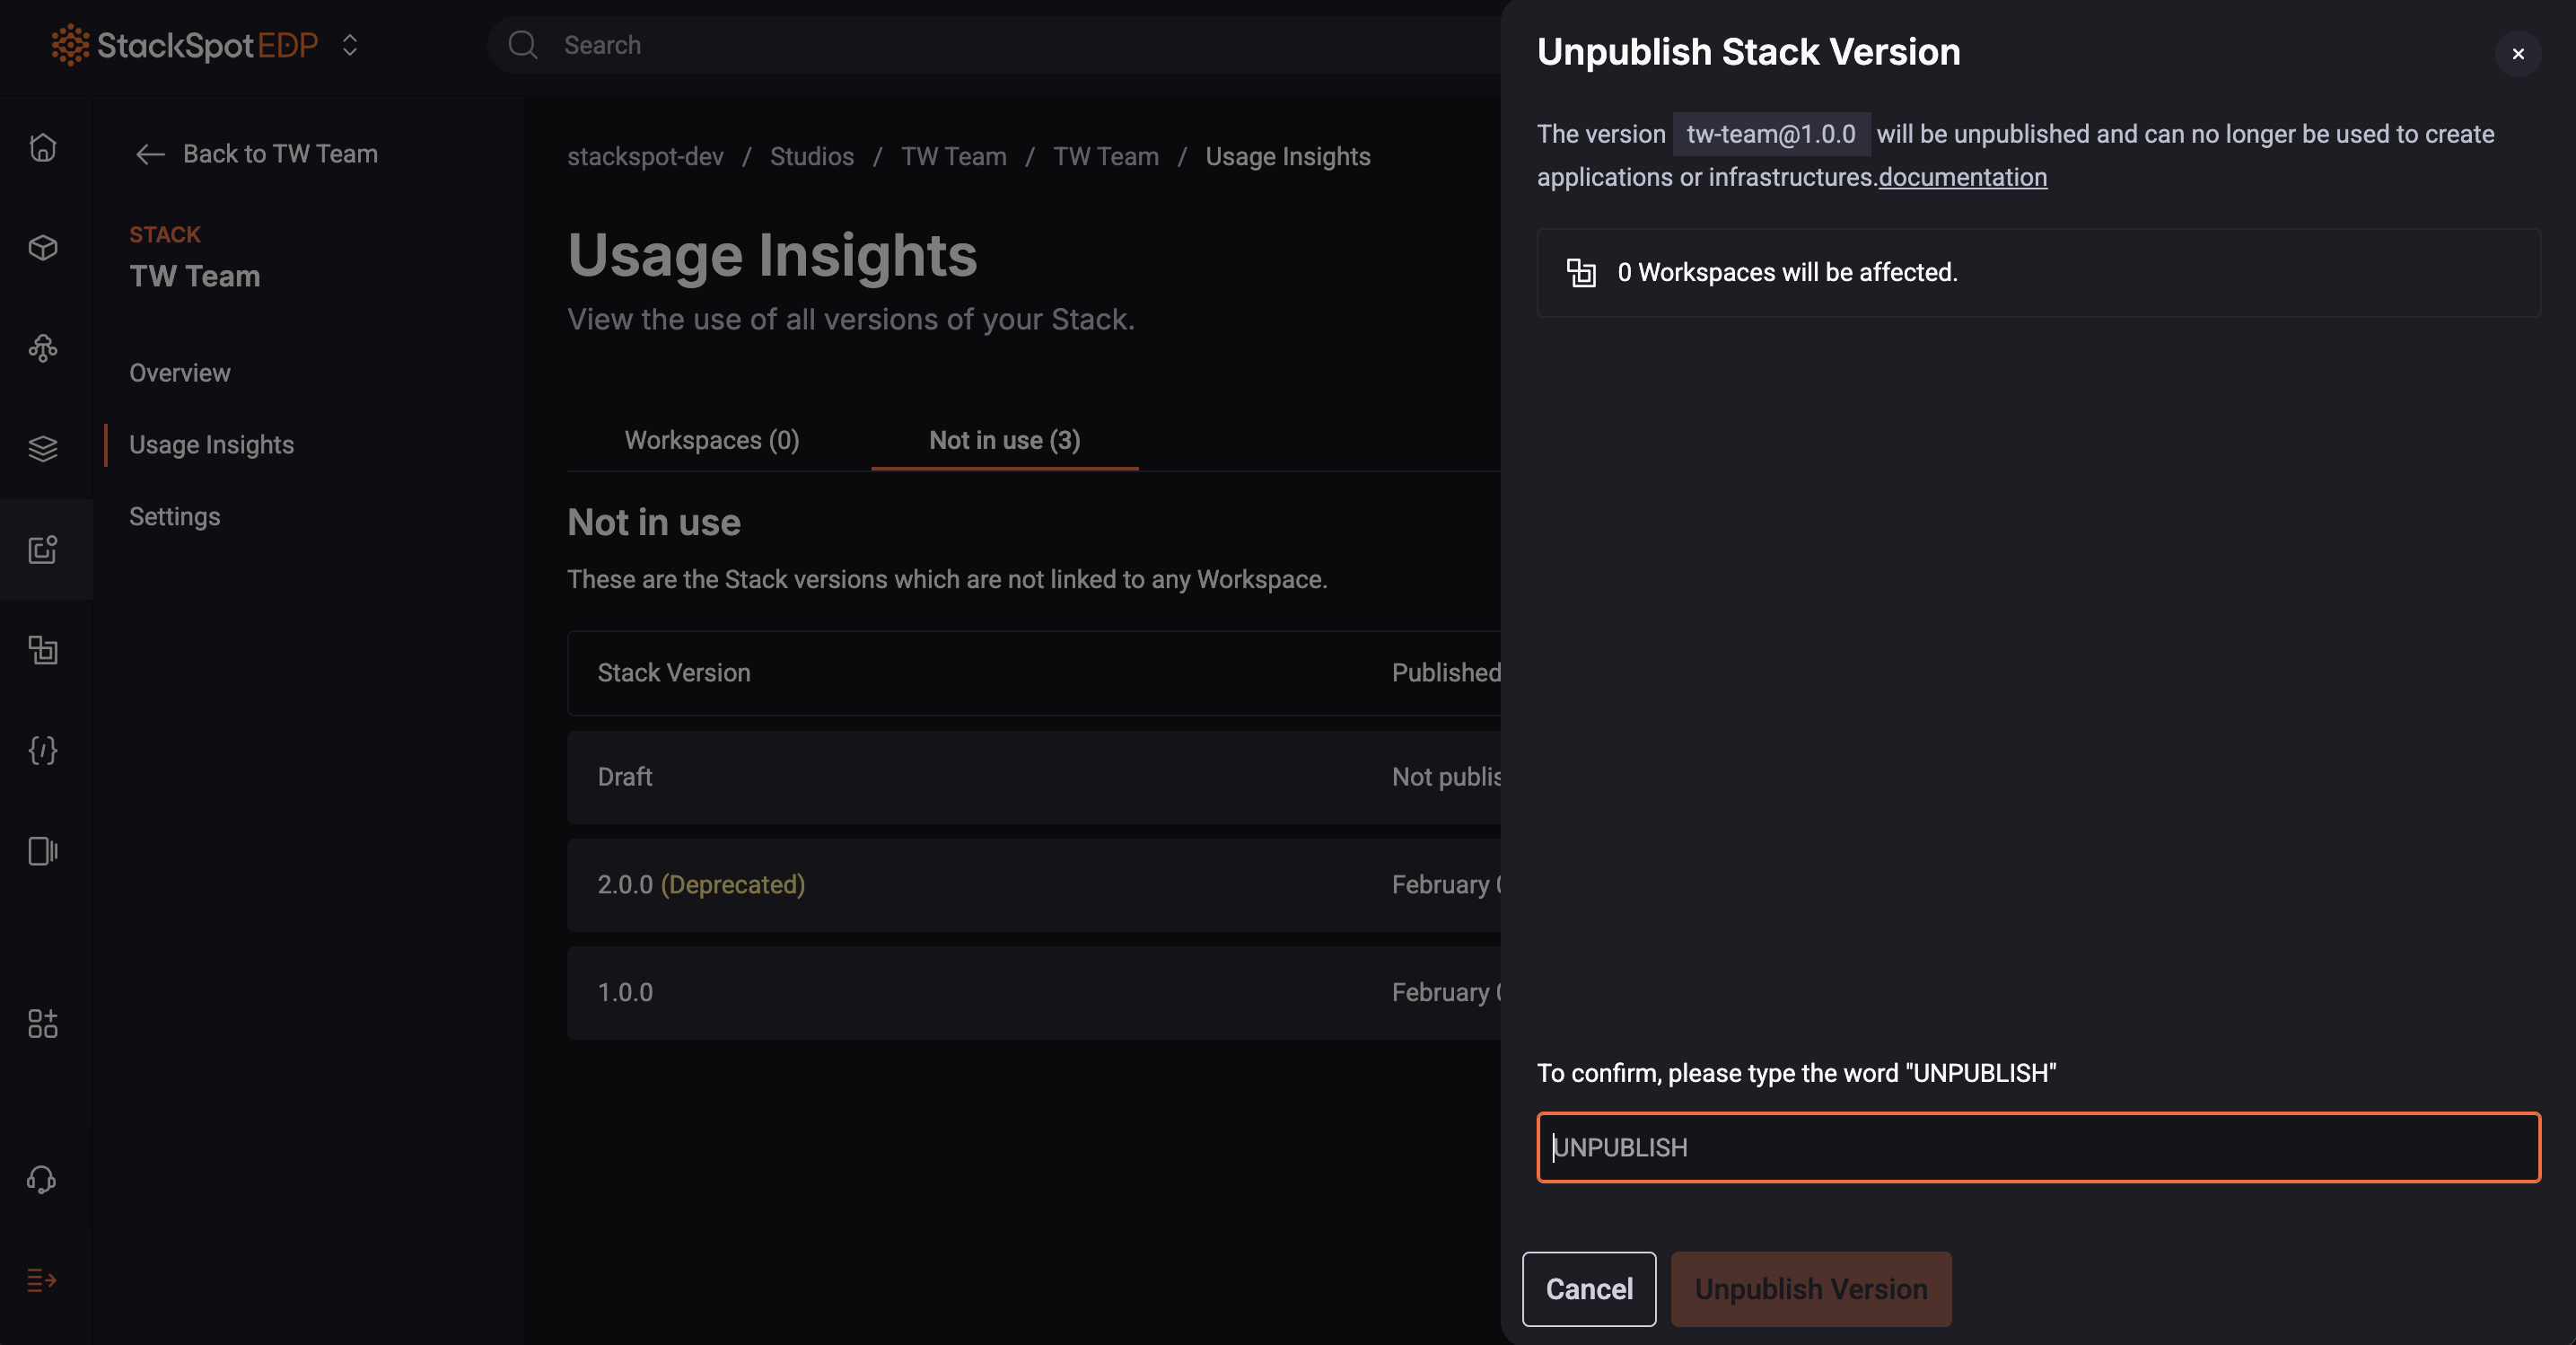Image resolution: width=2576 pixels, height=1345 pixels.
Task: Close the Unpublish Stack Version panel
Action: (2517, 54)
